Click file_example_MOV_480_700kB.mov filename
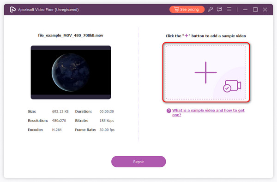 click(x=71, y=35)
